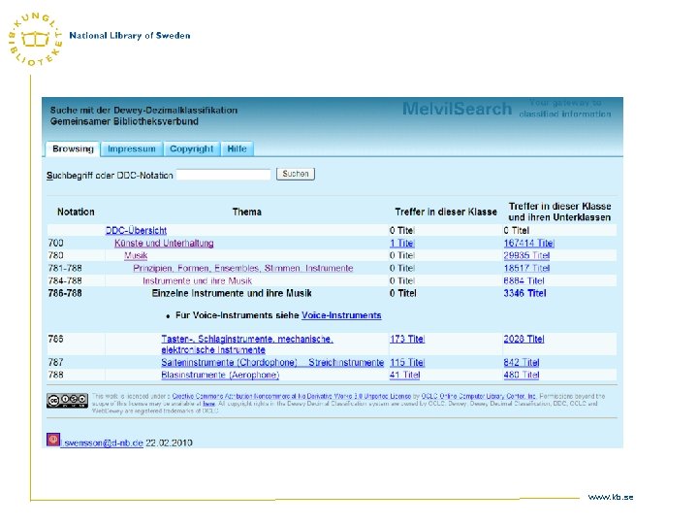Click the Thema column header

pyautogui.click(x=246, y=212)
